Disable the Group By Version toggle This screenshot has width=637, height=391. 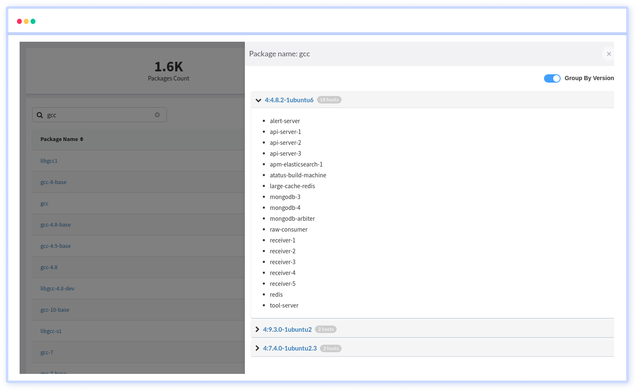552,78
